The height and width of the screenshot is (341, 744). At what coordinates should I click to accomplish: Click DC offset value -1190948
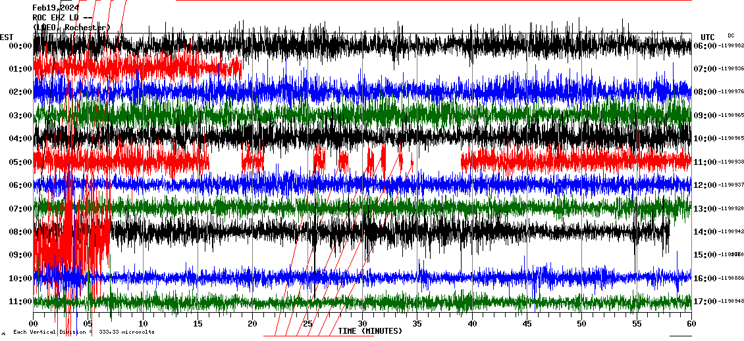pos(730,301)
